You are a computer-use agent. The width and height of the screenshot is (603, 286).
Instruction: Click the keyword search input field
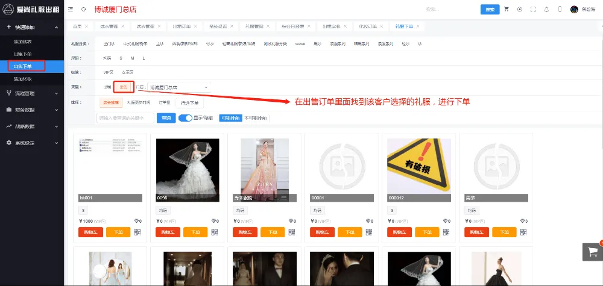point(125,118)
